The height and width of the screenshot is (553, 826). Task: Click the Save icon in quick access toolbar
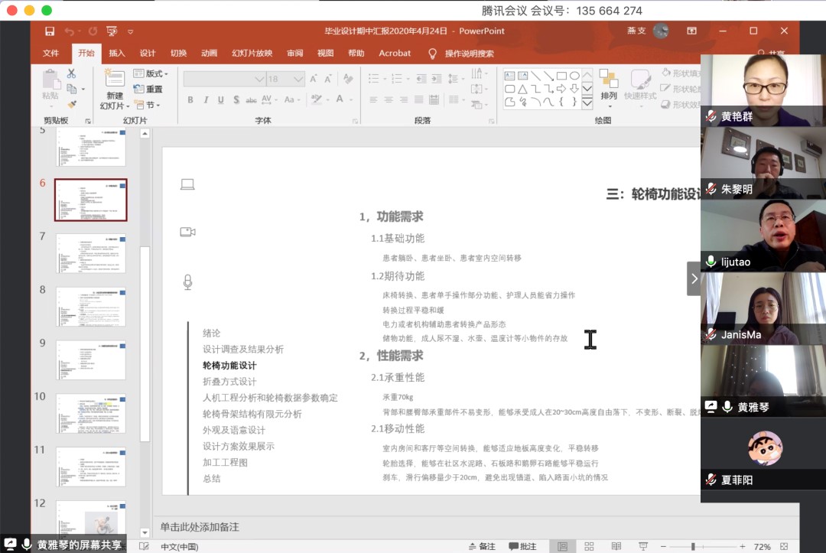[x=50, y=31]
